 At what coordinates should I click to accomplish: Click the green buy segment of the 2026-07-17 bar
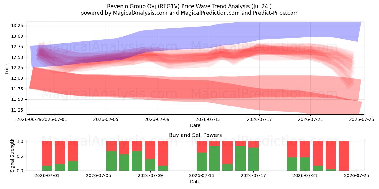point(253,159)
